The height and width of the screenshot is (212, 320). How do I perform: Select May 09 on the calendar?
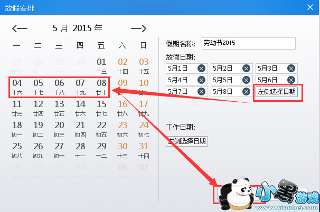[x=123, y=87]
